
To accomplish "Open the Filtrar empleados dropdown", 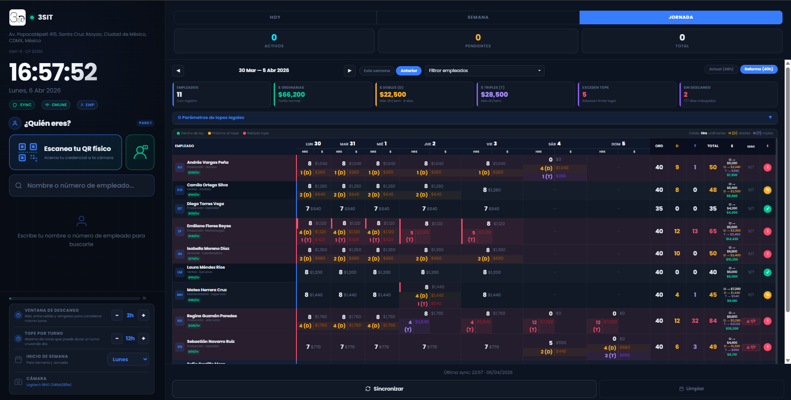I will point(484,71).
